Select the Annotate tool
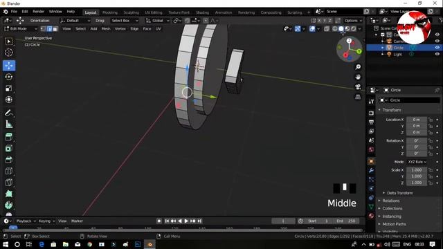443x249 pixels. pyautogui.click(x=9, y=113)
